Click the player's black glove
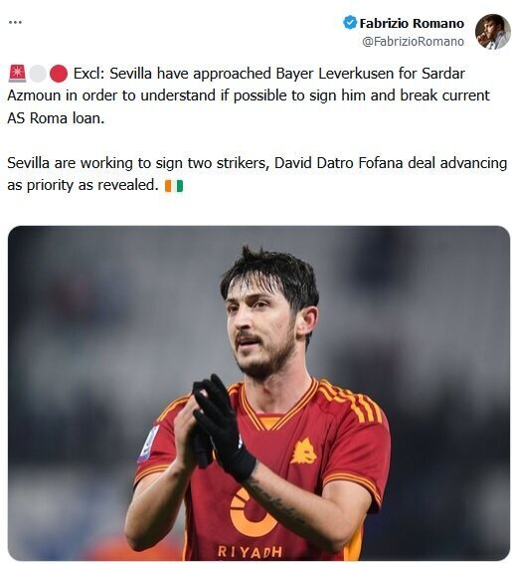The width and height of the screenshot is (512, 564). point(223,427)
